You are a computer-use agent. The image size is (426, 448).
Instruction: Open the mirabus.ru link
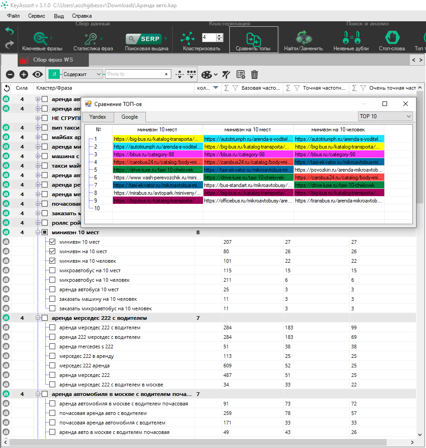pos(158,193)
